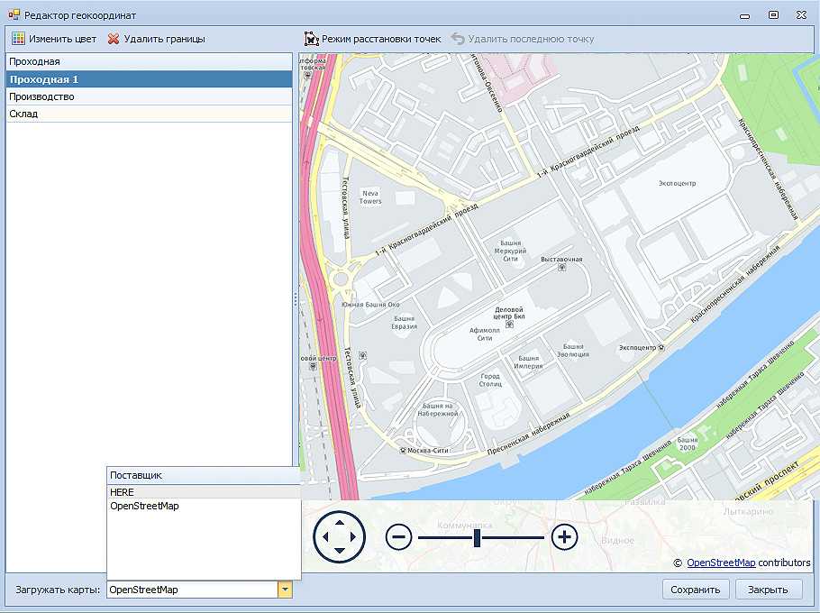Choose HERE map provider from dropdown

point(204,492)
